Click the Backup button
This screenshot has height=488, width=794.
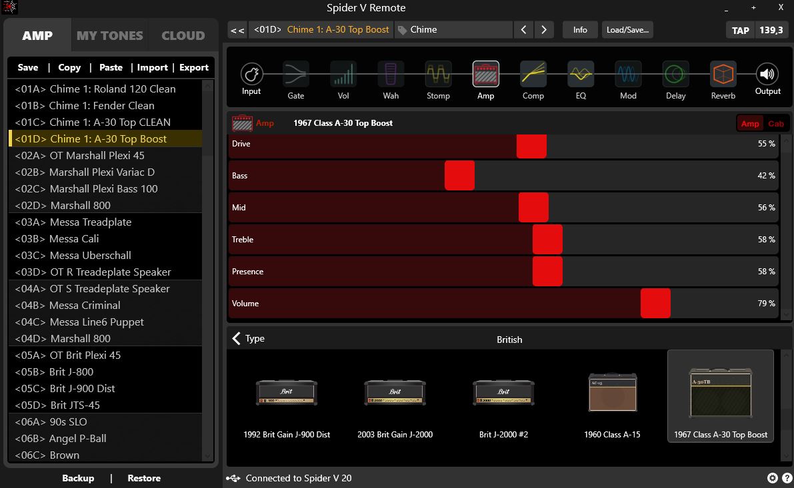78,478
